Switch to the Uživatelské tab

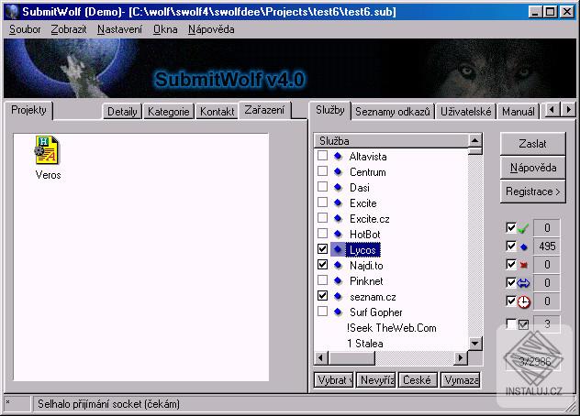tap(465, 111)
